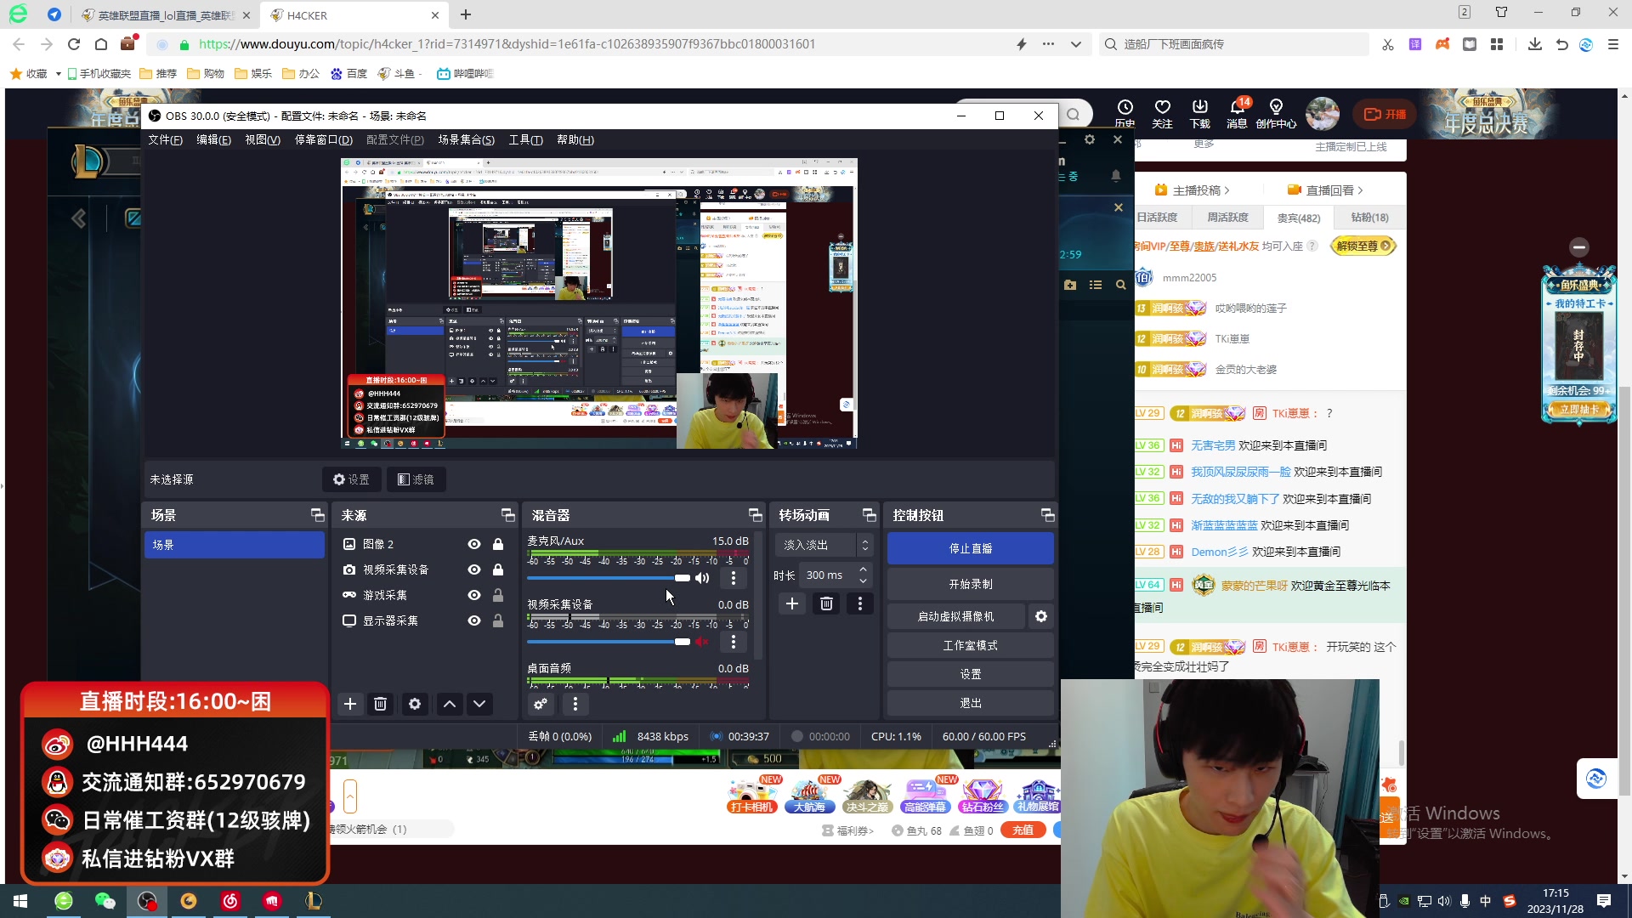
Task: Open the 淡入淡出 transition dropdown
Action: (824, 545)
